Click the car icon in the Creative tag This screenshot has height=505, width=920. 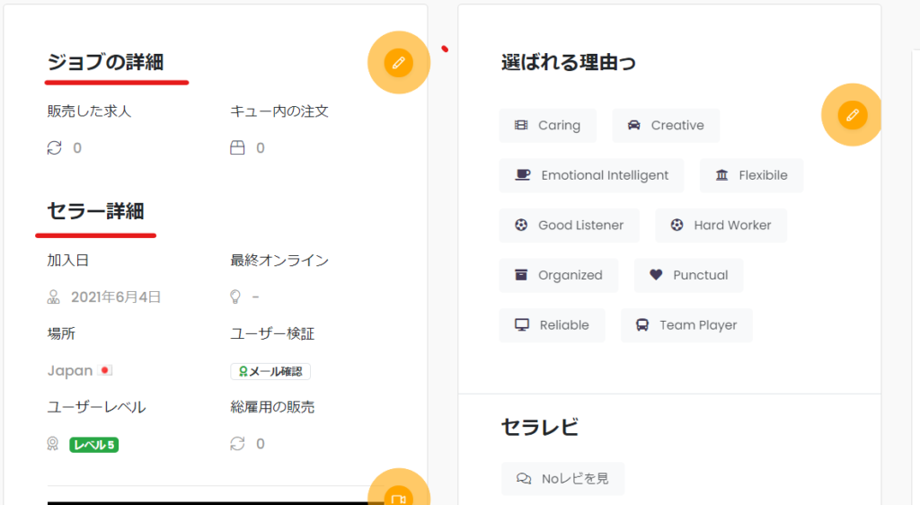[633, 125]
